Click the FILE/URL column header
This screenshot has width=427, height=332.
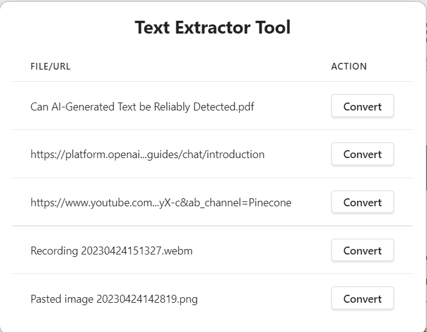pyautogui.click(x=51, y=67)
